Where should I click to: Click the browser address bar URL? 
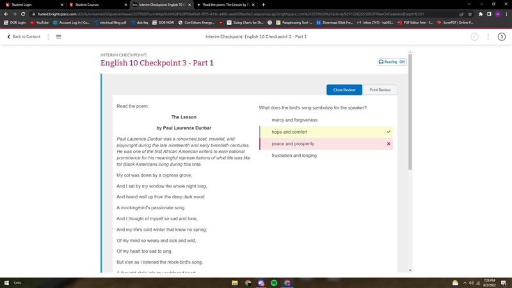[x=230, y=14]
